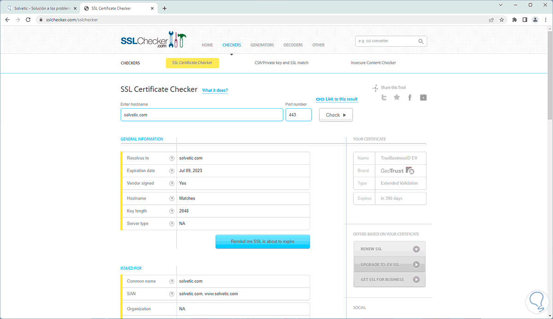The width and height of the screenshot is (553, 319).
Task: Click the browser forward arrow
Action: 18,20
